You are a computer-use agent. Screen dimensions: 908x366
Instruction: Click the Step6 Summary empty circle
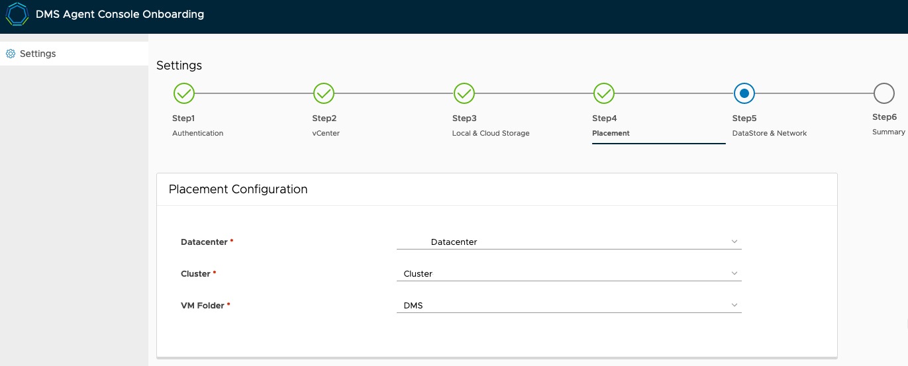(883, 94)
